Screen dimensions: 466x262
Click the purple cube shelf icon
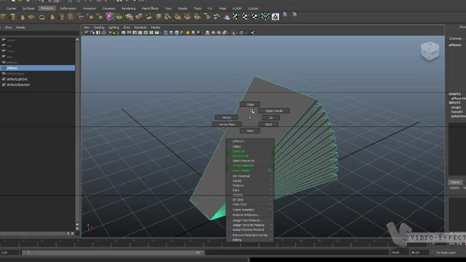click(x=110, y=17)
